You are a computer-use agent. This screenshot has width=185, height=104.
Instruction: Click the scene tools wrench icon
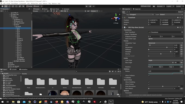(85, 11)
